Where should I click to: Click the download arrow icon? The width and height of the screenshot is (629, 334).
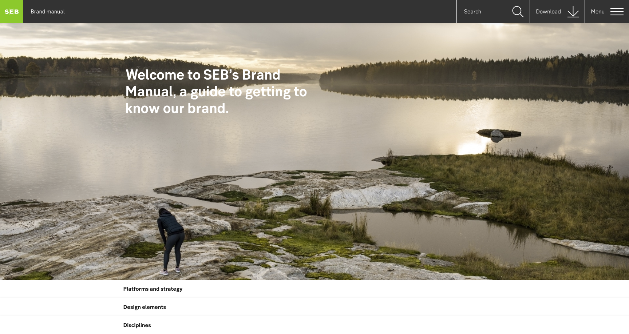573,12
